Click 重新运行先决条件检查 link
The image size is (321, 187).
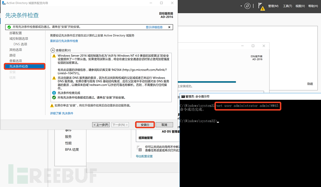pyautogui.click(x=64, y=41)
